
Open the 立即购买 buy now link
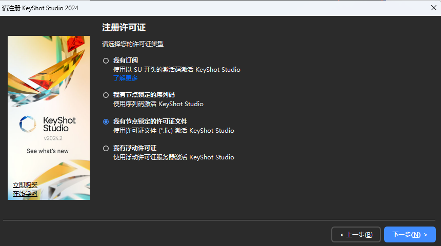point(25,185)
